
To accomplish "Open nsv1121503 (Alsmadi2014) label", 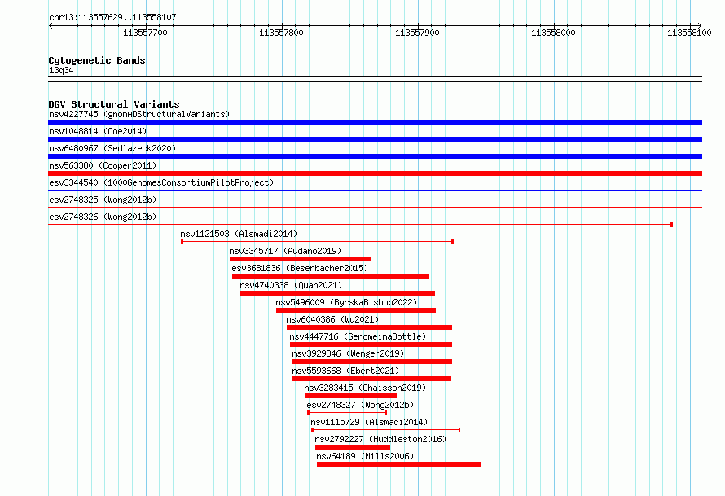I will pos(239,234).
